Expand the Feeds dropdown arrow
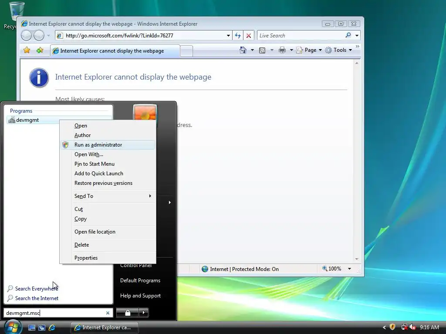This screenshot has height=334, width=446. coord(272,50)
